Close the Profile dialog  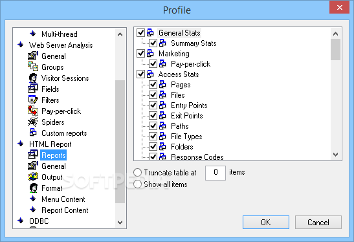pos(340,8)
